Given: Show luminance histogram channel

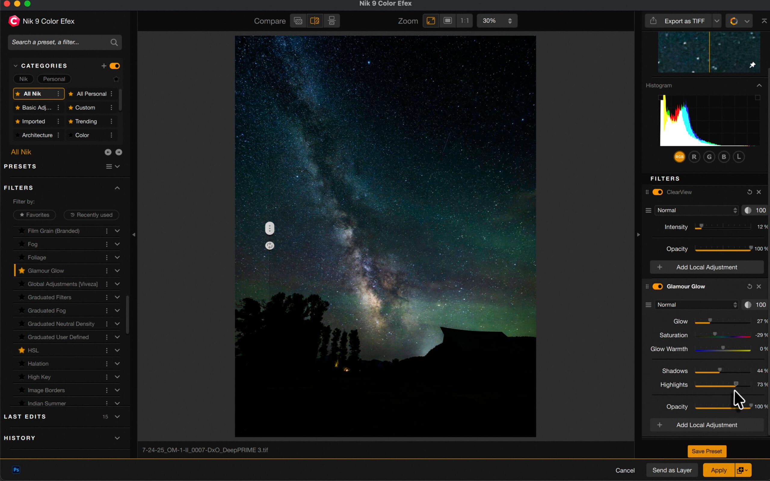Looking at the screenshot, I should pos(739,157).
